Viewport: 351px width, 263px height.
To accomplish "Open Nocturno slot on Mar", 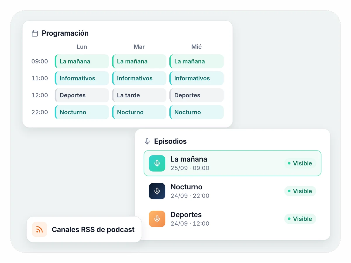I will (x=139, y=112).
